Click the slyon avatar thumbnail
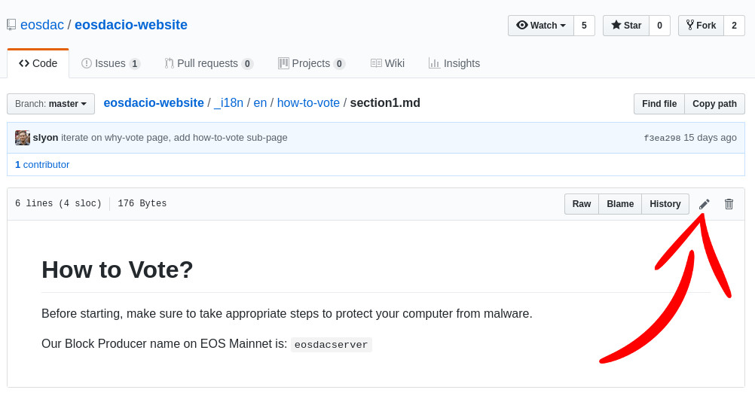The image size is (755, 396). coord(23,138)
